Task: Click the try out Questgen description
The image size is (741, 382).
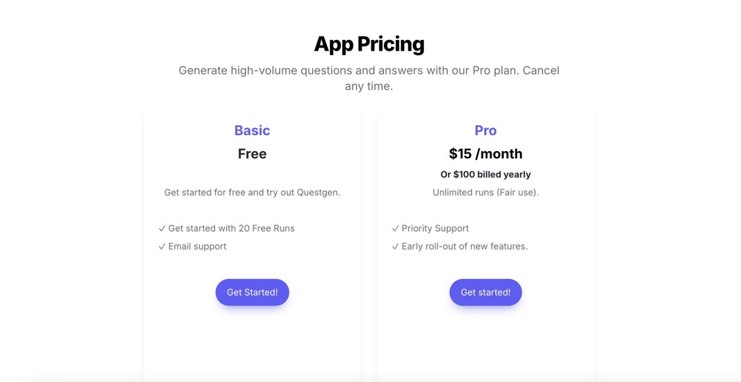Action: [252, 193]
